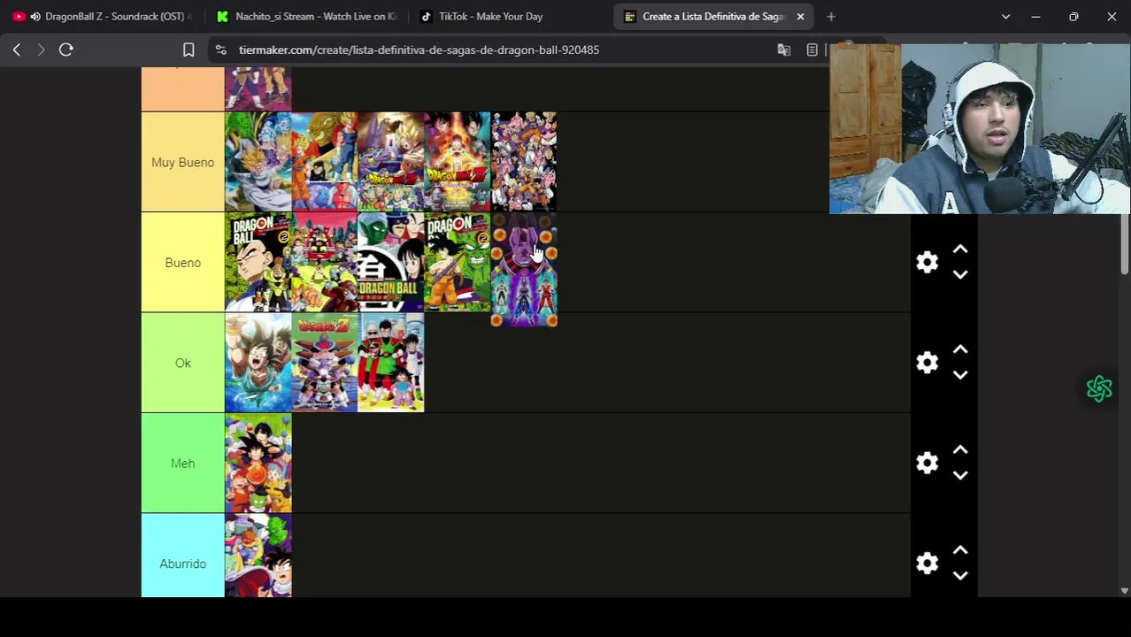Switch to the Nachito_si Stream Kick tab
1131x637 pixels.
pos(307,16)
